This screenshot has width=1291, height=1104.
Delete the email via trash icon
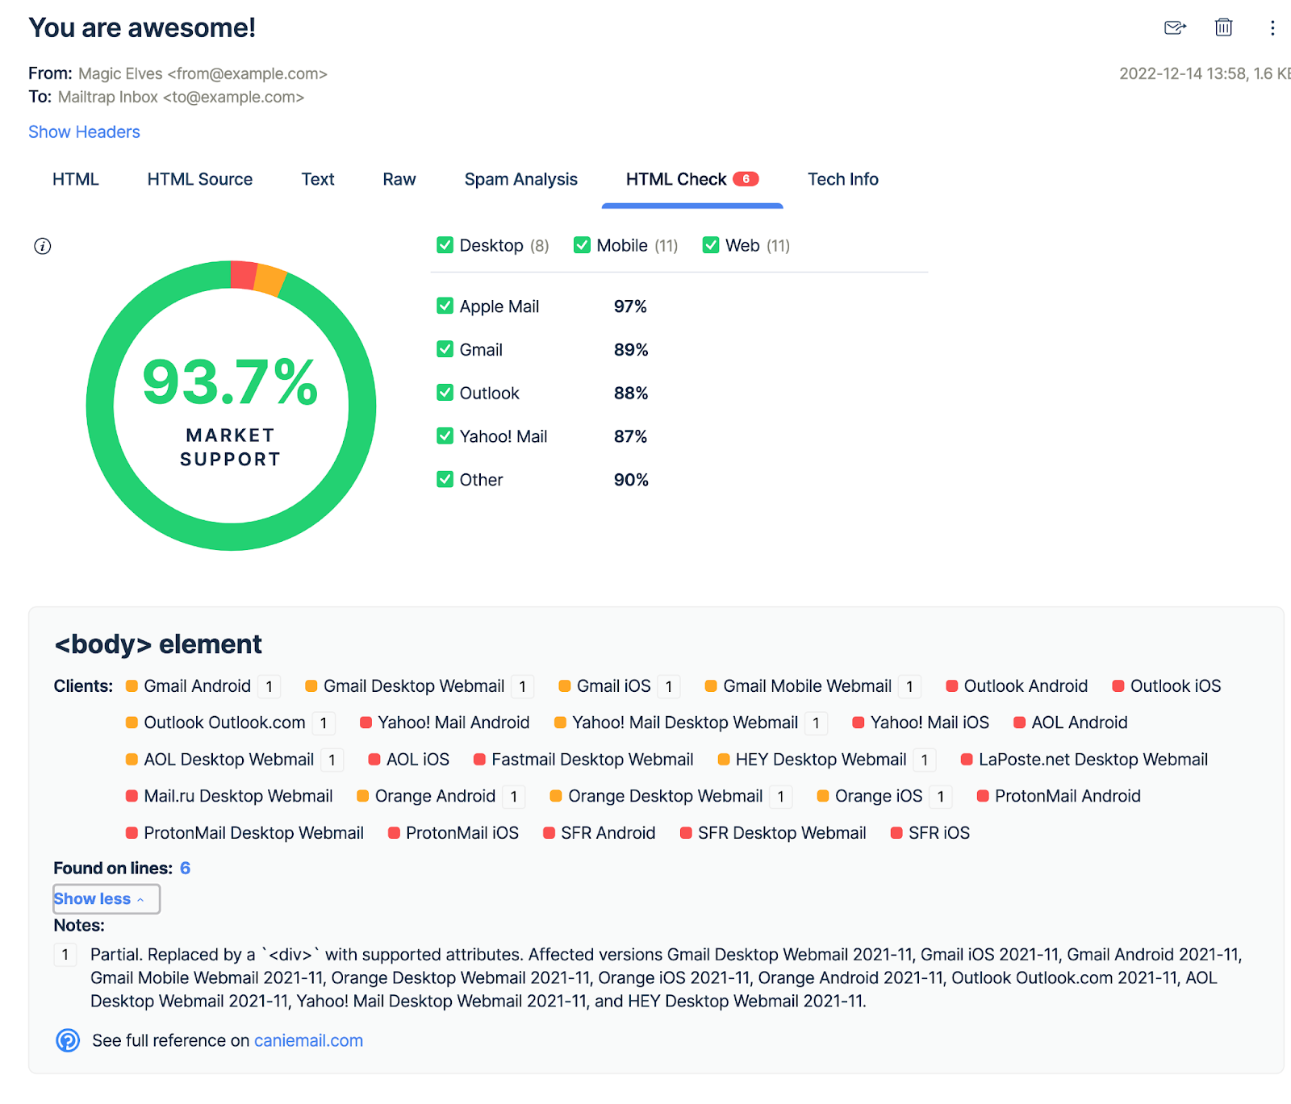[1223, 27]
